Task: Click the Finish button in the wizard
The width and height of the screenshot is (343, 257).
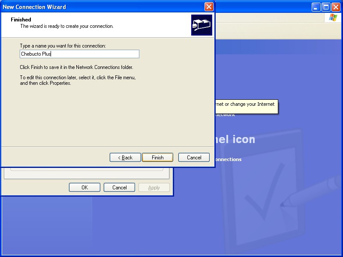Action: pyautogui.click(x=157, y=158)
